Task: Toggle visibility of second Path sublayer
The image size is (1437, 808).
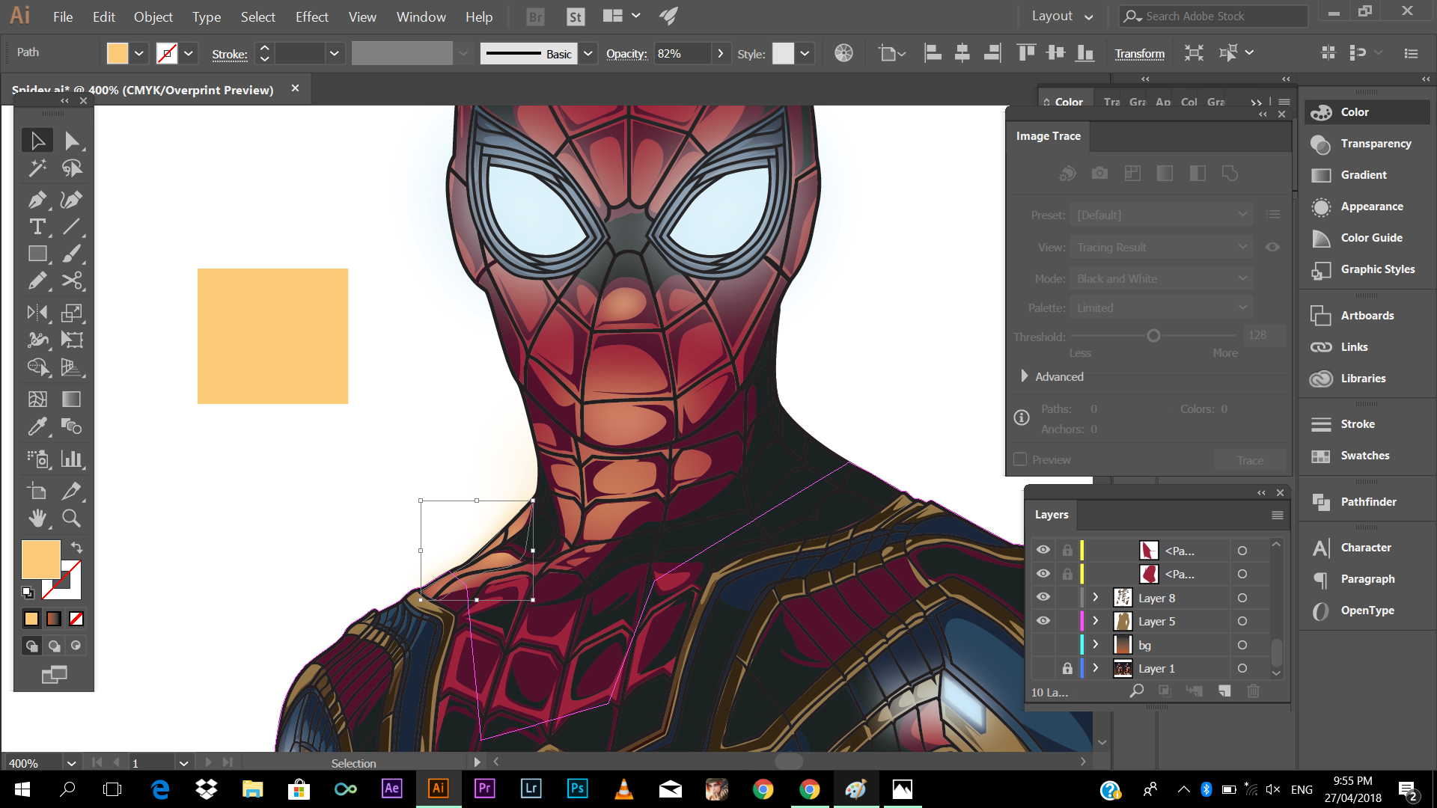Action: point(1043,574)
